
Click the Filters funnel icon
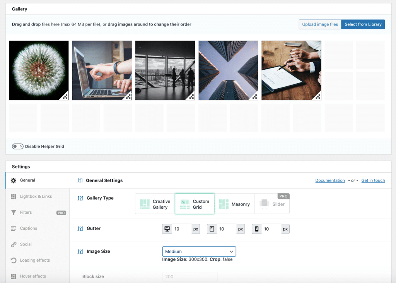[14, 213]
